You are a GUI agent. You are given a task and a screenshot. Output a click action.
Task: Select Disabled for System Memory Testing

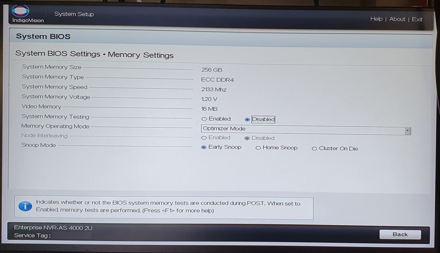pyautogui.click(x=247, y=120)
